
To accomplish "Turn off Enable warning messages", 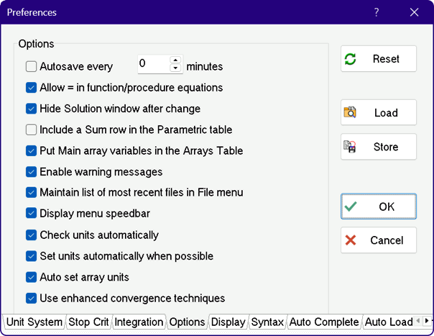I will 31,172.
